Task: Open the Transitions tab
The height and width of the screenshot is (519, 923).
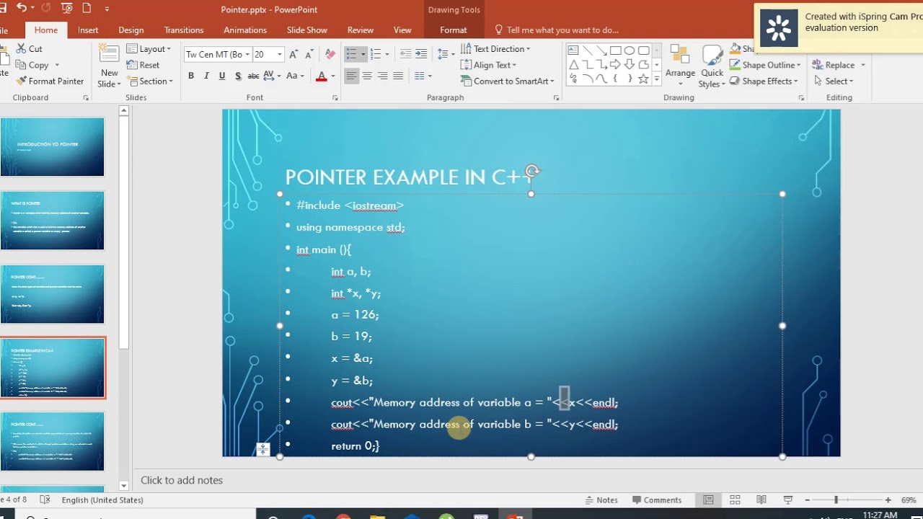Action: pyautogui.click(x=184, y=30)
